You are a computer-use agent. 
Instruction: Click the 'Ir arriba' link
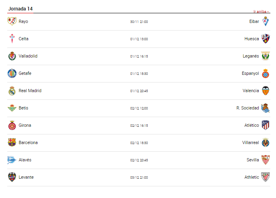[261, 12]
